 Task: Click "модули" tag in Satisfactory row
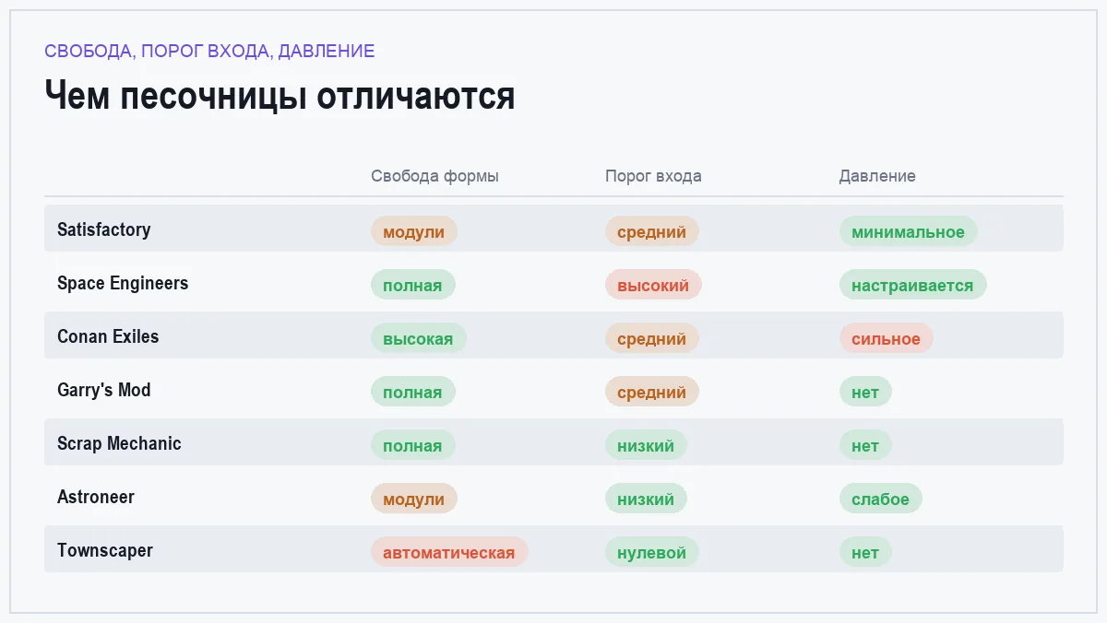pyautogui.click(x=413, y=231)
